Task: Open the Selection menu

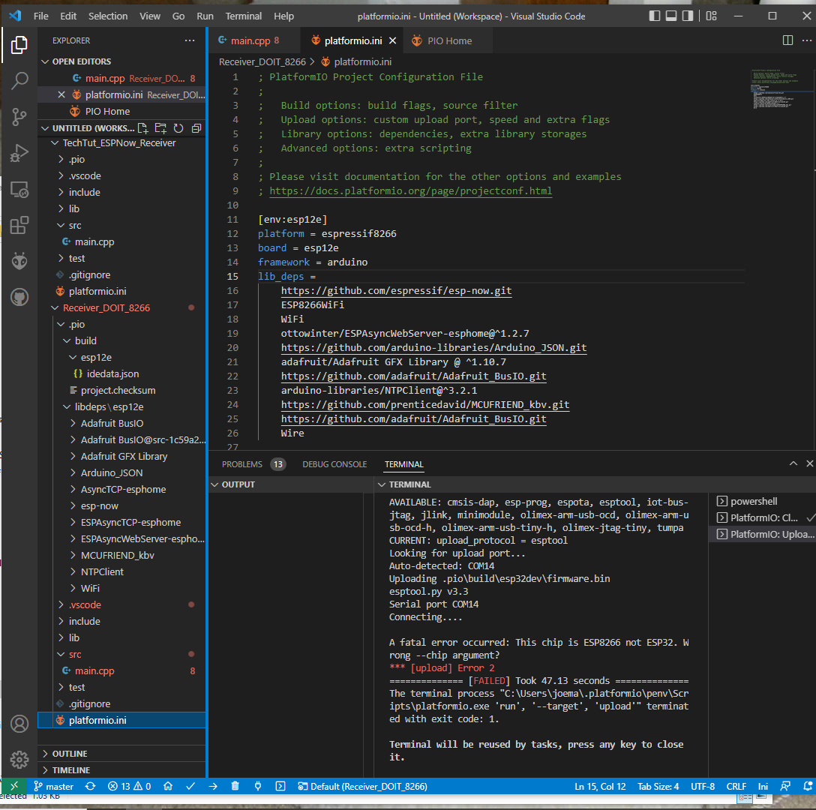Action: [108, 16]
